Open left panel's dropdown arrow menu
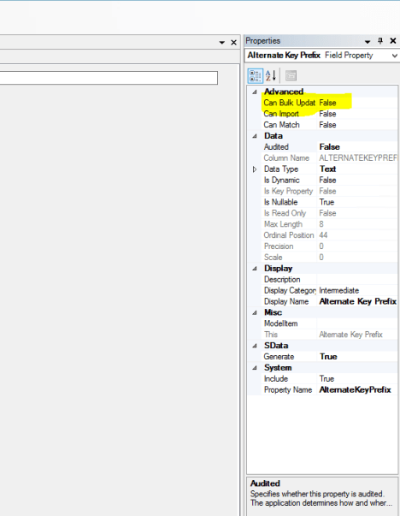The height and width of the screenshot is (516, 400). click(x=222, y=43)
